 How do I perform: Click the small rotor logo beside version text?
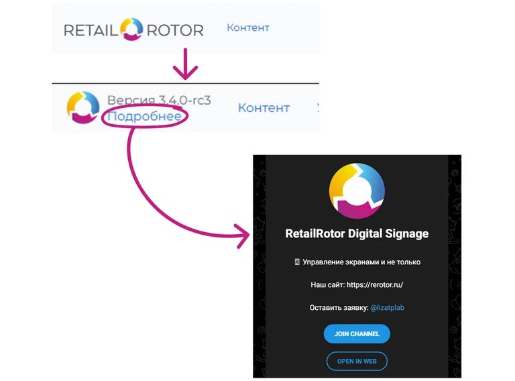82,107
